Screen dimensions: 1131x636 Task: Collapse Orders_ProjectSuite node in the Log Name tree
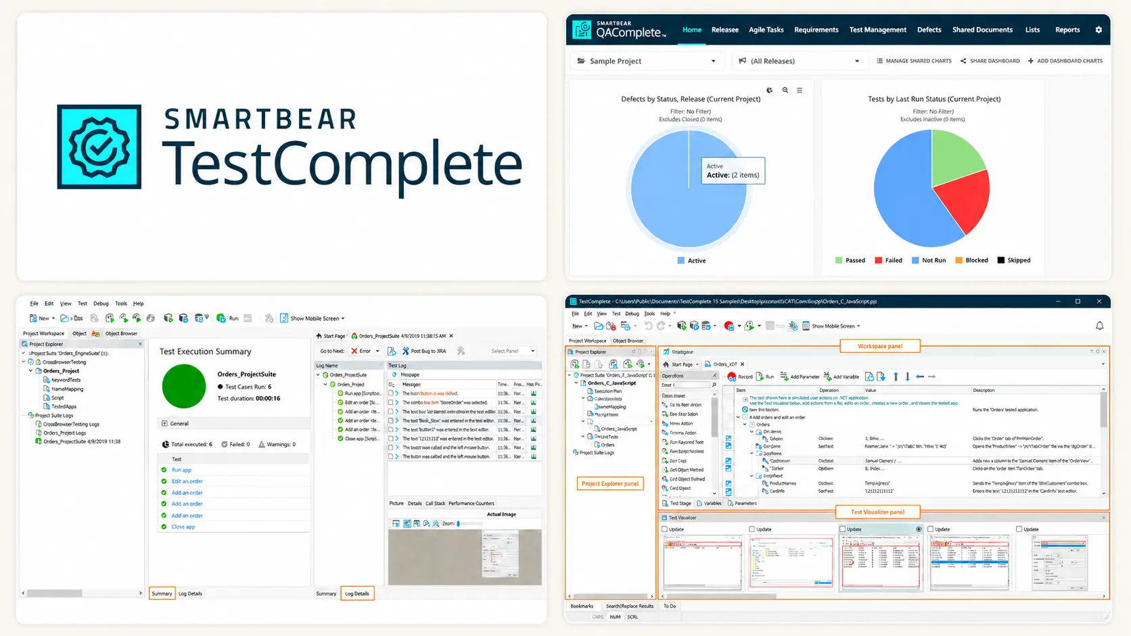tap(318, 374)
